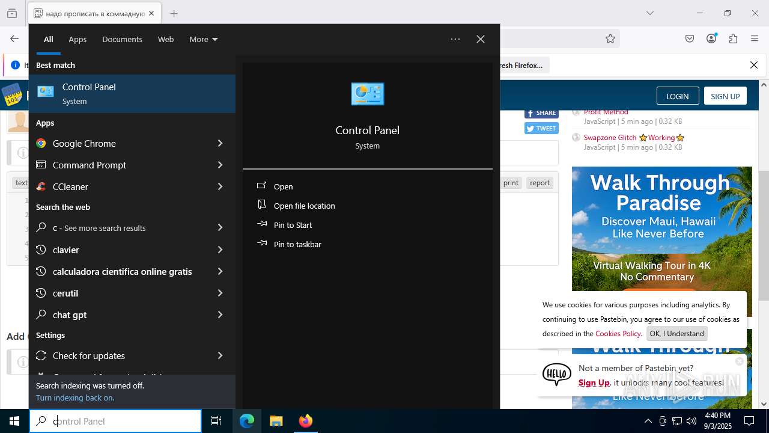The height and width of the screenshot is (433, 769).
Task: Open search options ellipsis menu
Action: [455, 39]
